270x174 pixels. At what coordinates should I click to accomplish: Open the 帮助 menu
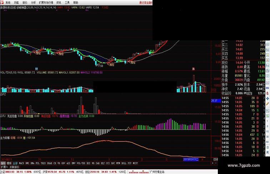coord(76,3)
